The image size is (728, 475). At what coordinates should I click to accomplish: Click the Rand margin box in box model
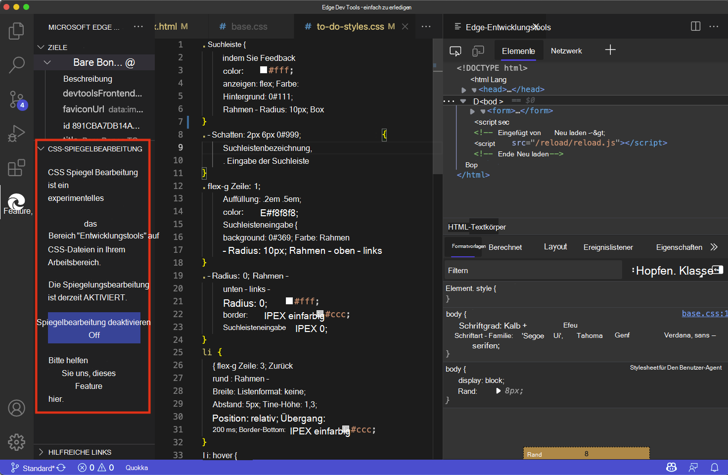click(586, 453)
